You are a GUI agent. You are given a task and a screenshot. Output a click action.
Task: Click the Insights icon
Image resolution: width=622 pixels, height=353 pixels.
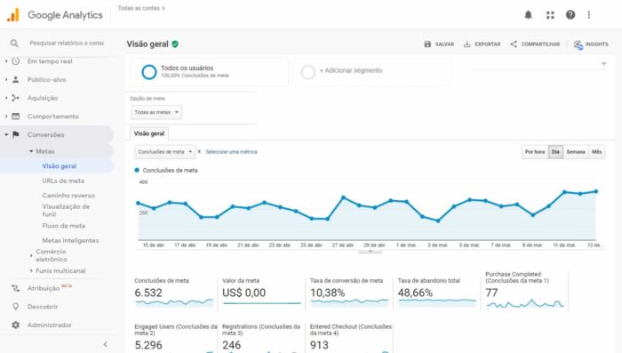[578, 44]
